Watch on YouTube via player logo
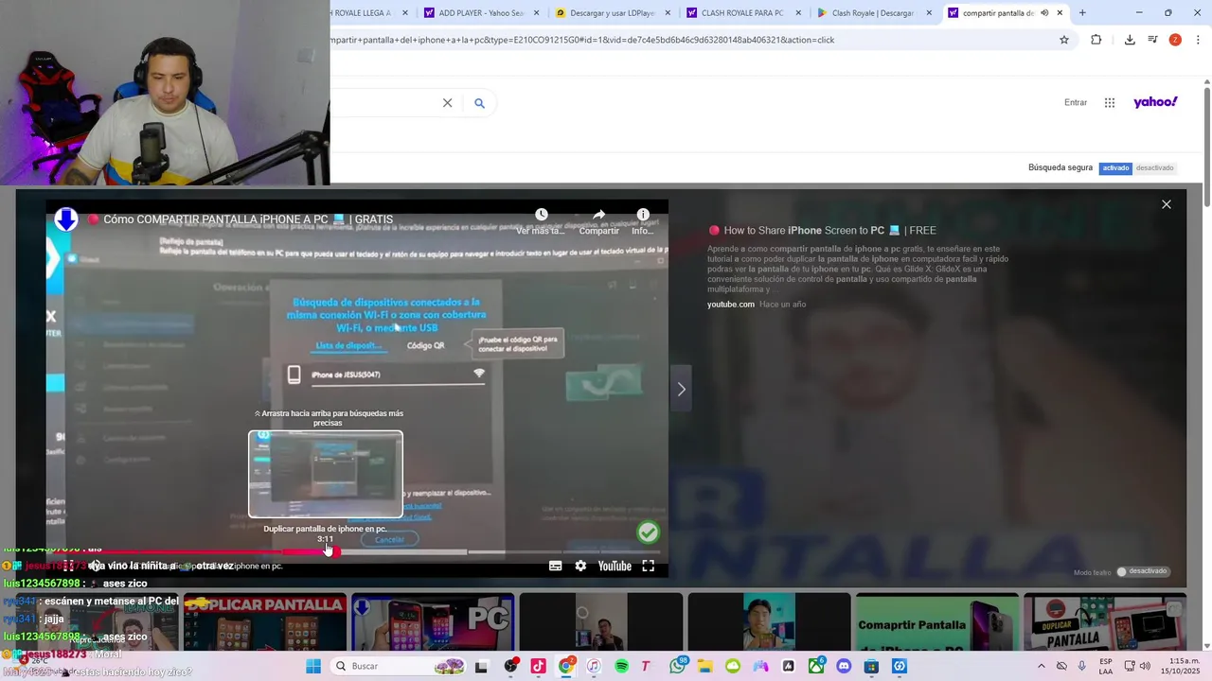Image resolution: width=1212 pixels, height=681 pixels. (x=615, y=566)
